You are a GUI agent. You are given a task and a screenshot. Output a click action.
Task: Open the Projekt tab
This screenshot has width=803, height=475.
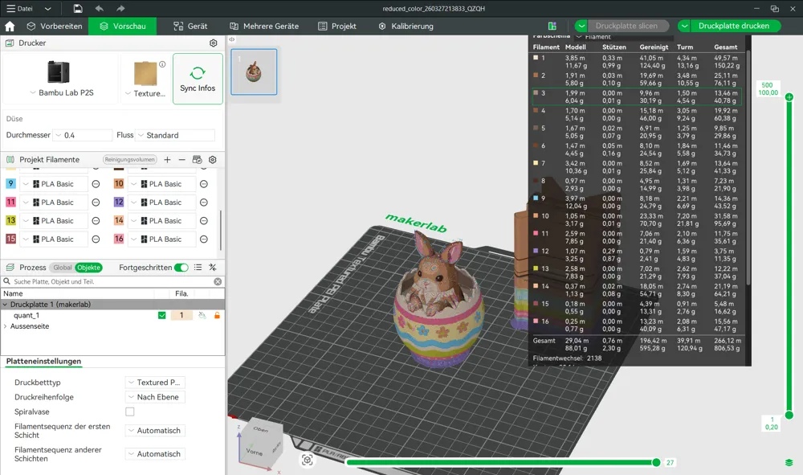[337, 27]
